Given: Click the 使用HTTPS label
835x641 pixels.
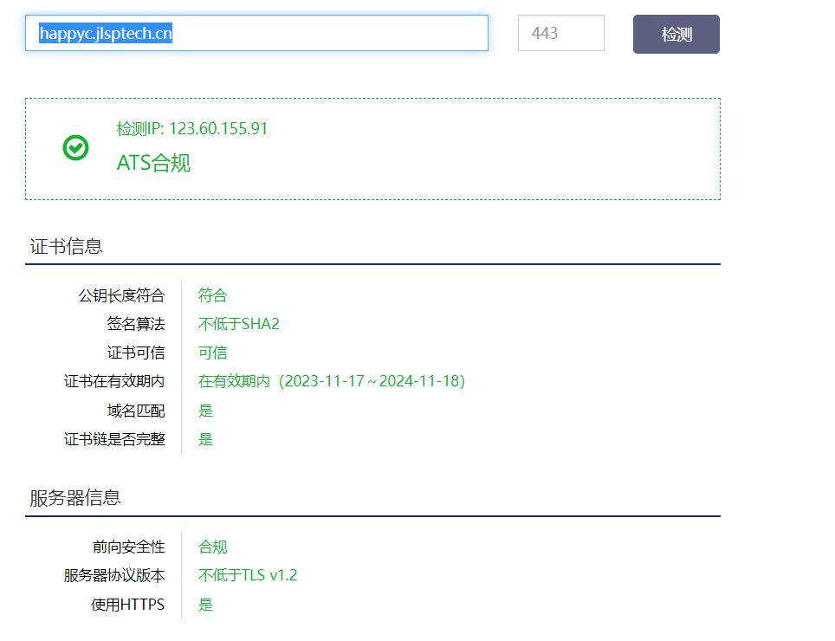Looking at the screenshot, I should pos(128,605).
